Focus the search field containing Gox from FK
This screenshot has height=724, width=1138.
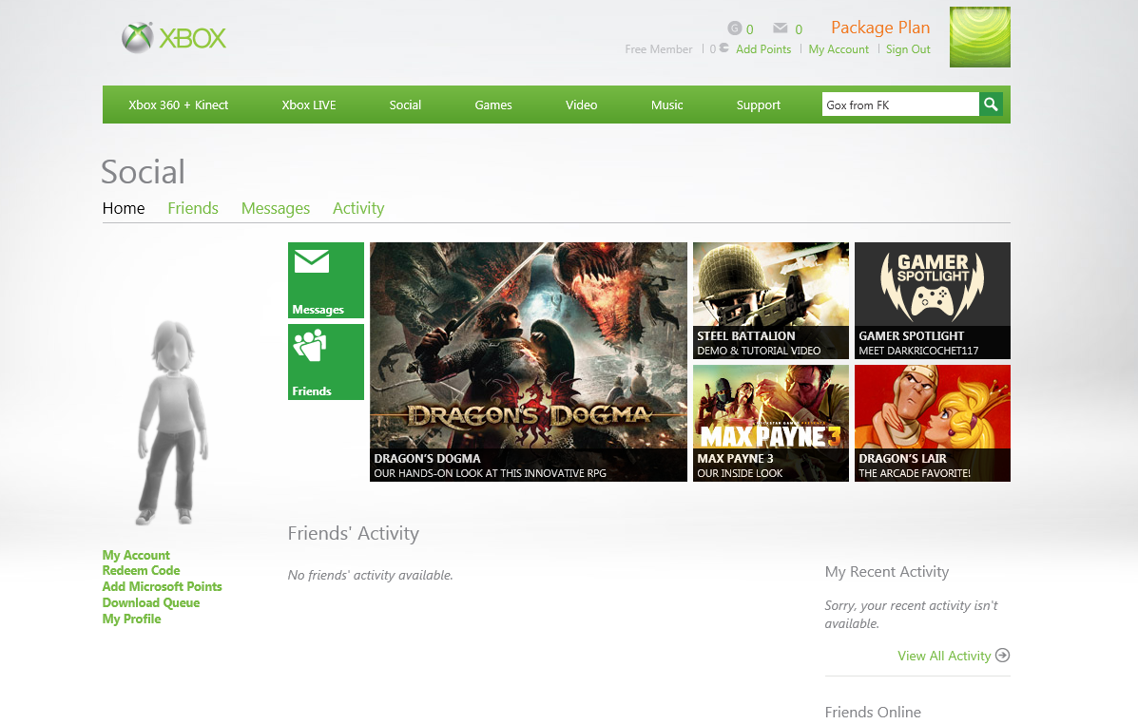(900, 105)
